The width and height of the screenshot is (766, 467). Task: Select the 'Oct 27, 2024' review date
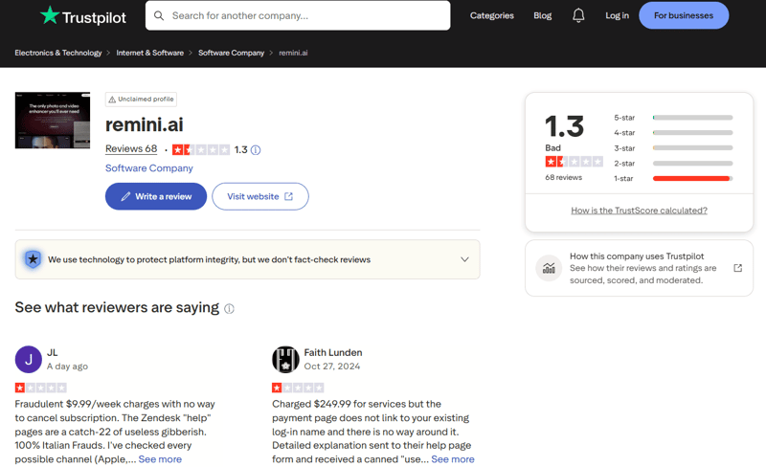coord(332,367)
